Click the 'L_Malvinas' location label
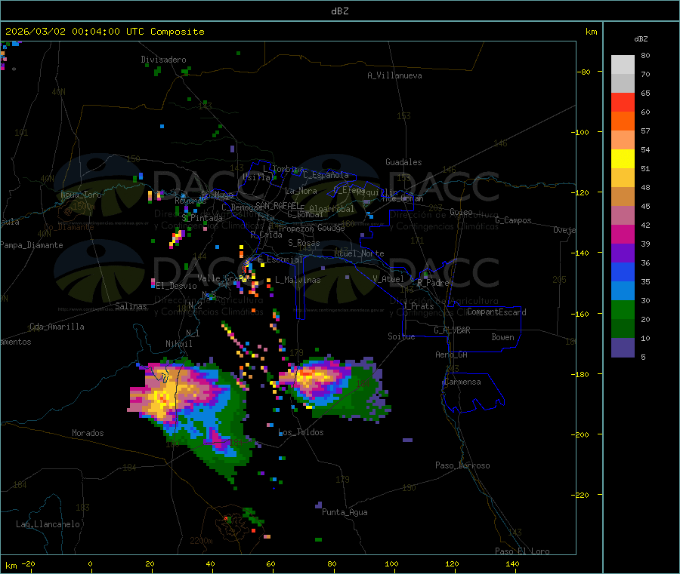This screenshot has width=680, height=574. click(x=298, y=281)
